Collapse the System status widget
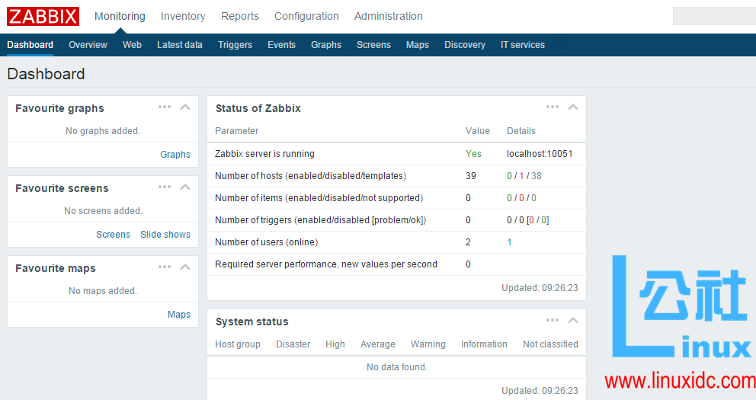The height and width of the screenshot is (400, 756). coord(573,321)
